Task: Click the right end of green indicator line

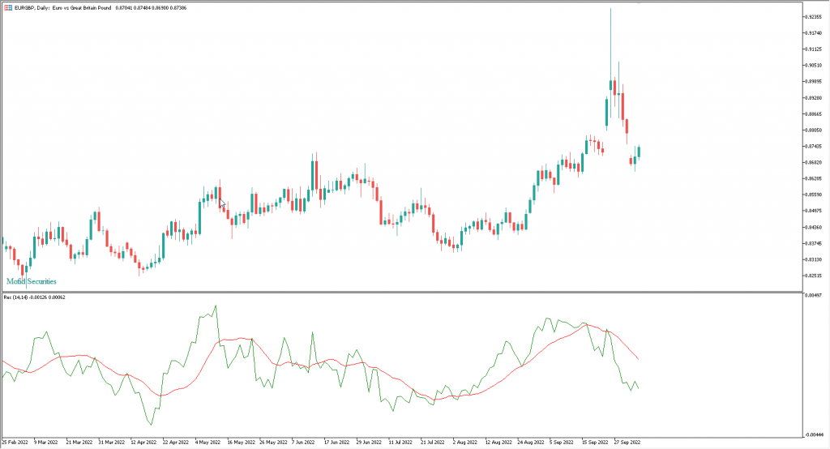Action: pyautogui.click(x=638, y=388)
